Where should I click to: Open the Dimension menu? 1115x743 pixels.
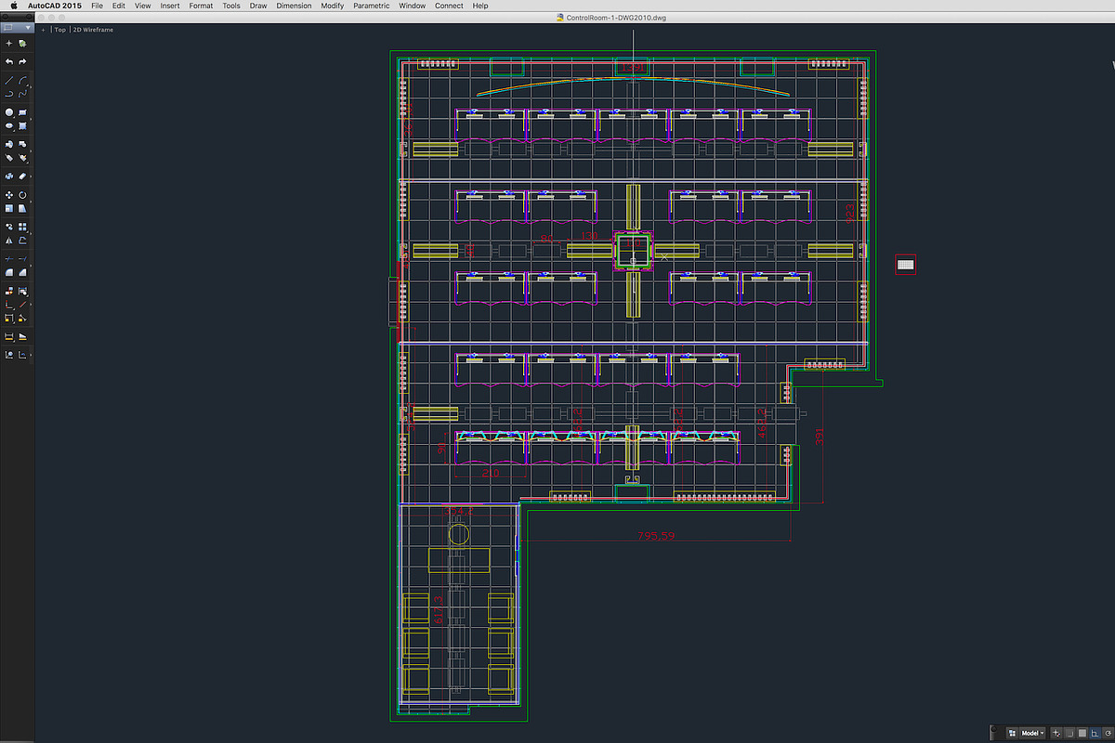294,6
